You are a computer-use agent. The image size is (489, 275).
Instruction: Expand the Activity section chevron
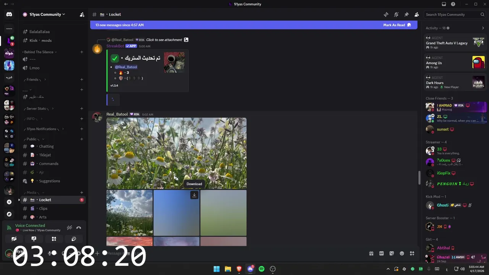tap(483, 28)
